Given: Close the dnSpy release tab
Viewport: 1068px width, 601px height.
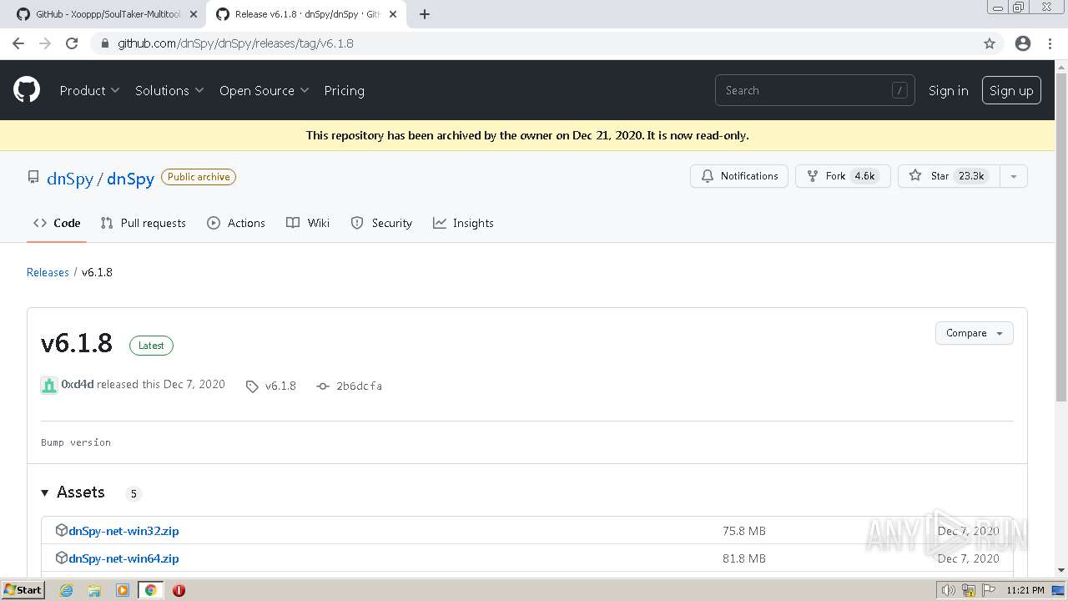Looking at the screenshot, I should 393,14.
